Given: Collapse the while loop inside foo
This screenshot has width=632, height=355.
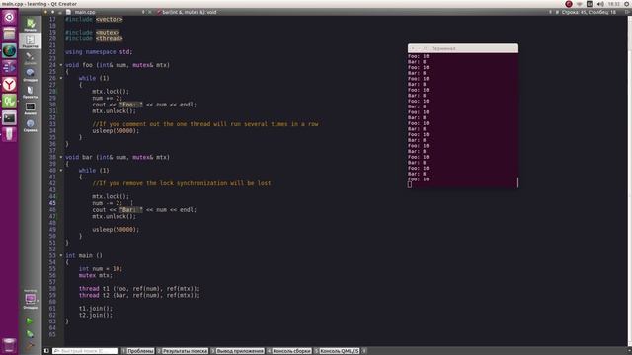Looking at the screenshot, I should tap(61, 78).
